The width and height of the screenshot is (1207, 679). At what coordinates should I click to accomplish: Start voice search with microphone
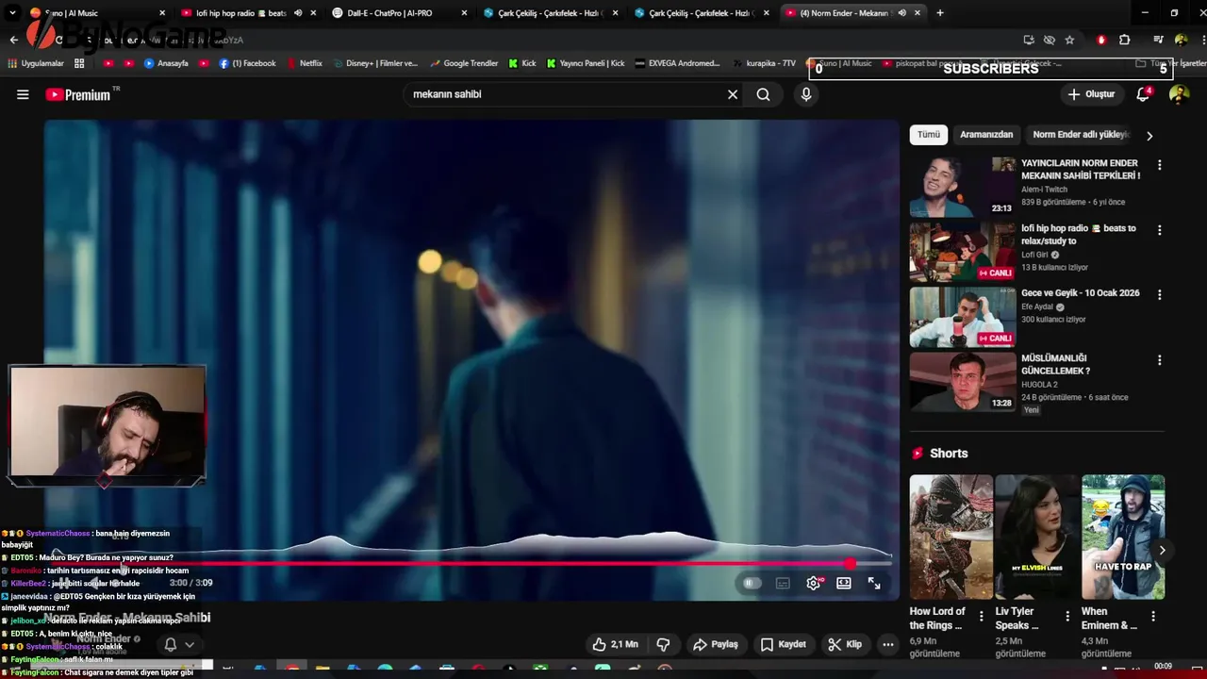point(805,94)
